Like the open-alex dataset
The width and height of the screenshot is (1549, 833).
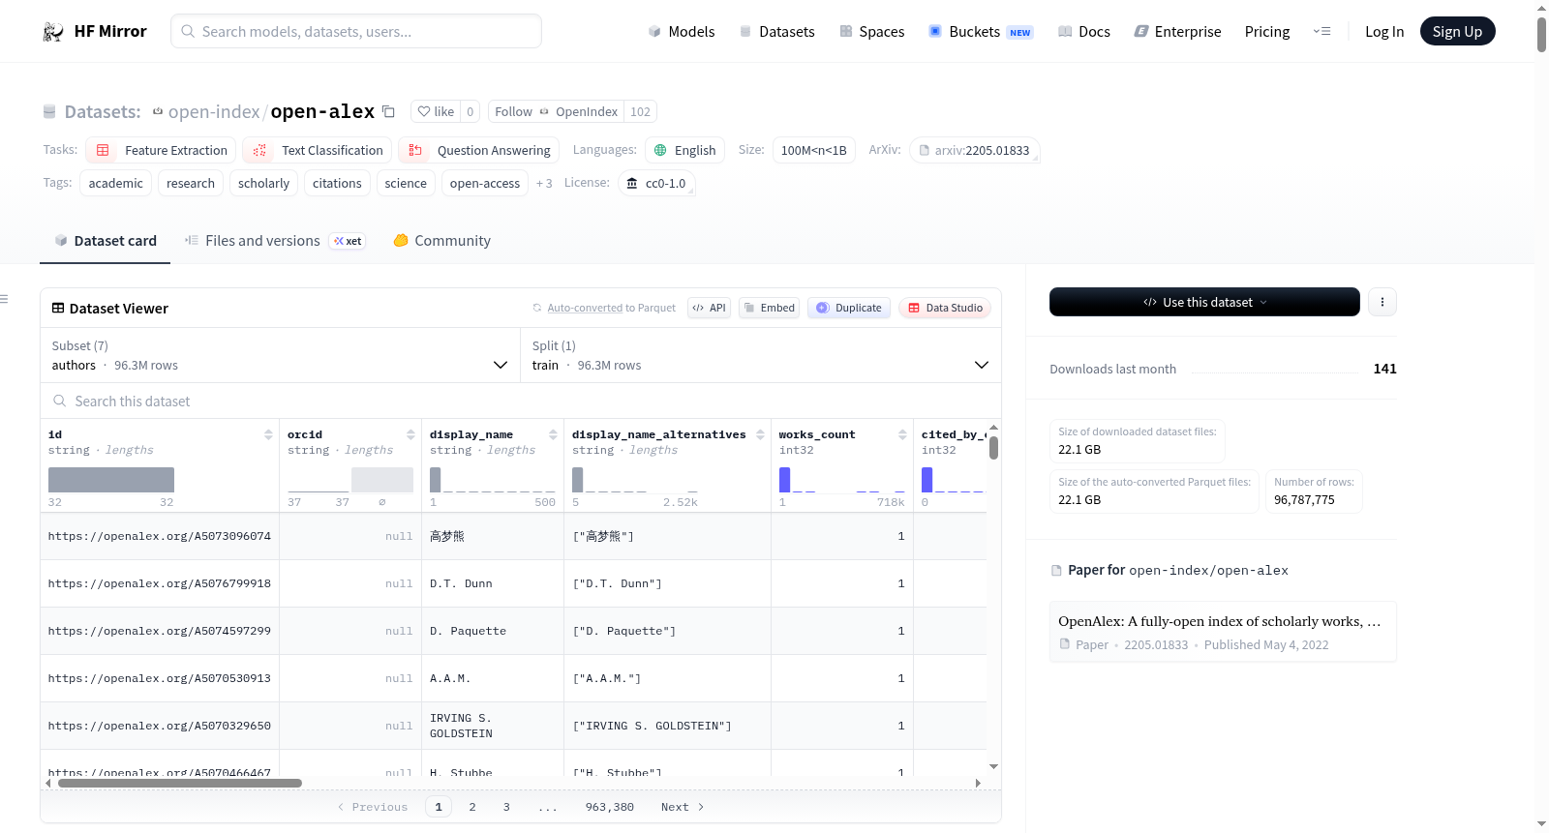[436, 111]
